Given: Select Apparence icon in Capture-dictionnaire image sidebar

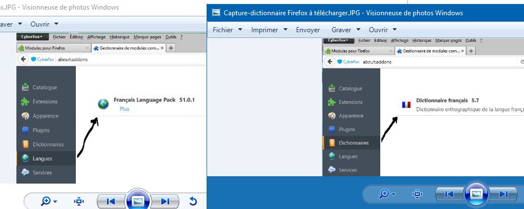Looking at the screenshot, I should point(332,116).
